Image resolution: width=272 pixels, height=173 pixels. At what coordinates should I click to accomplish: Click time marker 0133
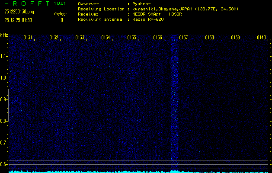(x=80, y=38)
